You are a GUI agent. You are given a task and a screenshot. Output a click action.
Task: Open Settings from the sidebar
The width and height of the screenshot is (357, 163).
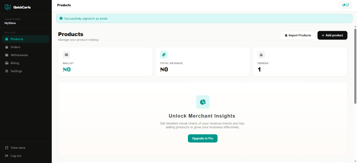click(x=26, y=71)
